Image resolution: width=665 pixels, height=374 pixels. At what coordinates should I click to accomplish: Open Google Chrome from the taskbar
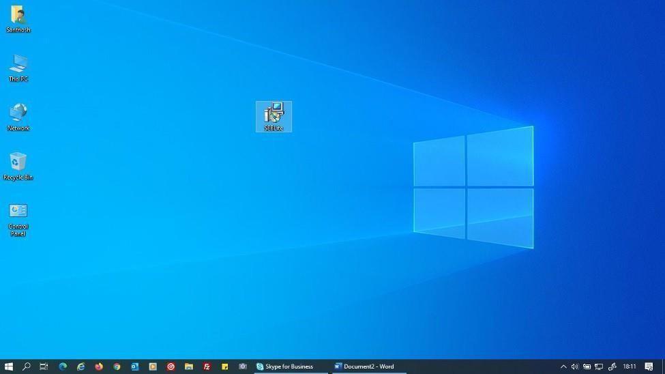(117, 366)
